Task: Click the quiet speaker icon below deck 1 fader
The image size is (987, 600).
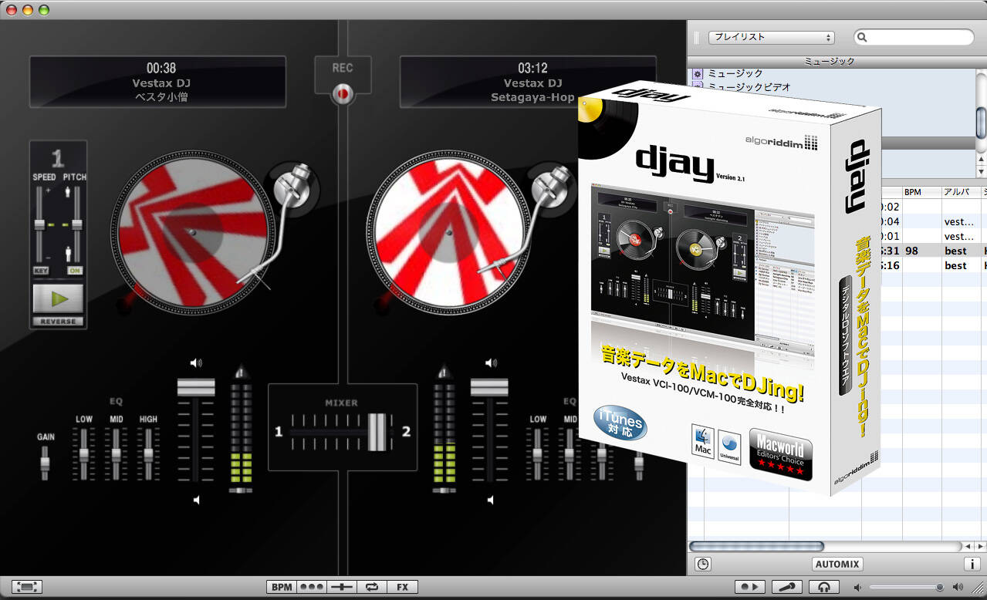Action: point(196,500)
